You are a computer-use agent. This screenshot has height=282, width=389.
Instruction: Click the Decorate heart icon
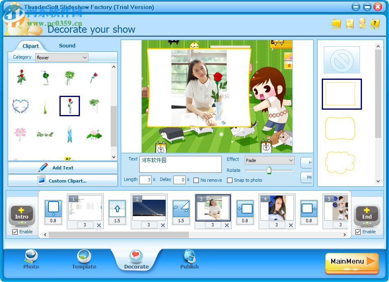pos(136,255)
